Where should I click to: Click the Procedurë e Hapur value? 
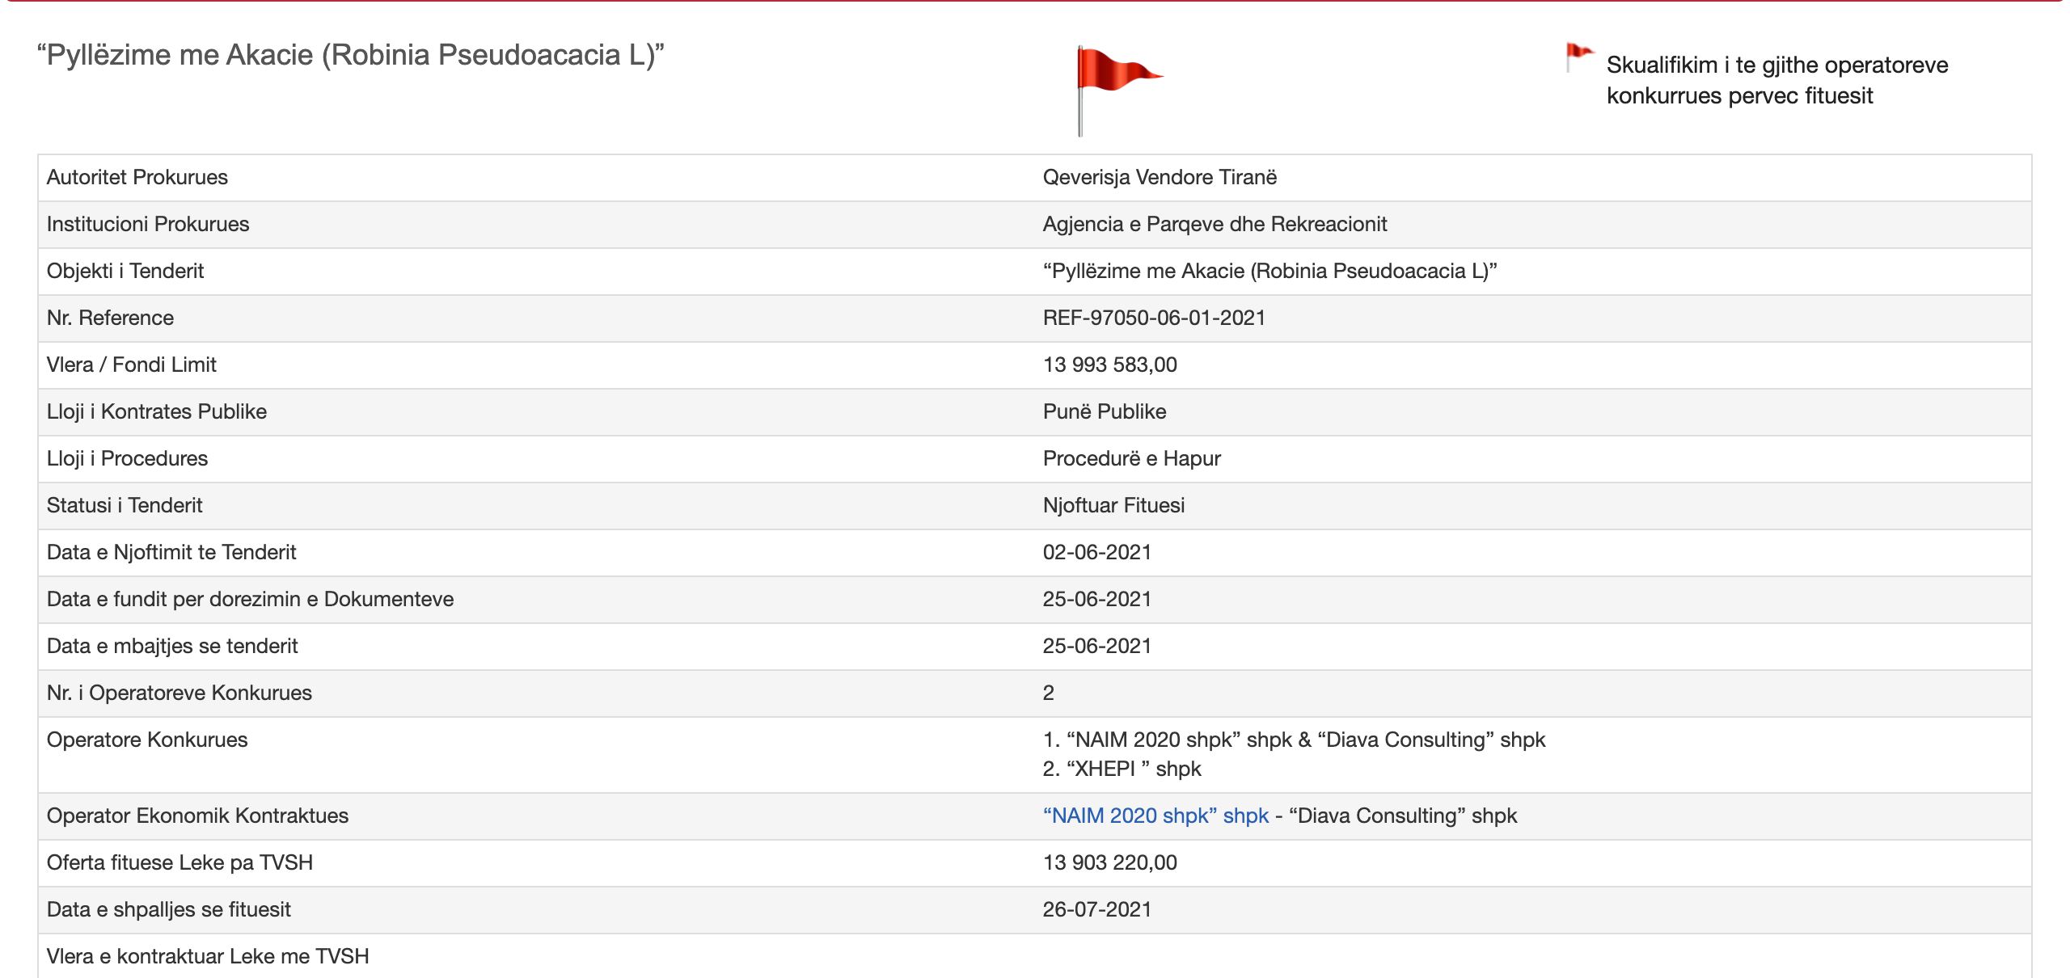coord(1131,458)
